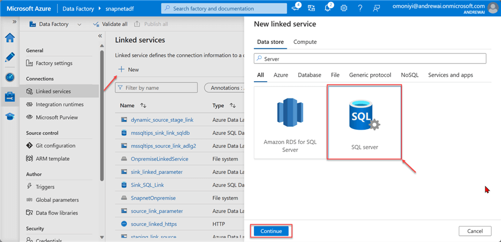Open notifications bell icon
Viewport: 501px width, 242px height.
click(x=327, y=8)
